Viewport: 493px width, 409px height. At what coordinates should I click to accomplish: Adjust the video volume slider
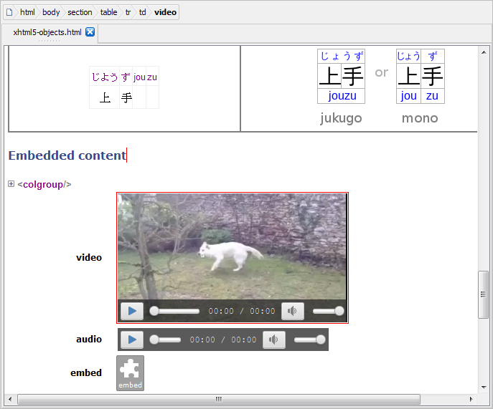tap(328, 311)
